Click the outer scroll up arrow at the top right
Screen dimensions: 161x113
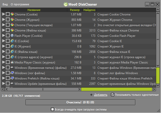tap(158, 10)
